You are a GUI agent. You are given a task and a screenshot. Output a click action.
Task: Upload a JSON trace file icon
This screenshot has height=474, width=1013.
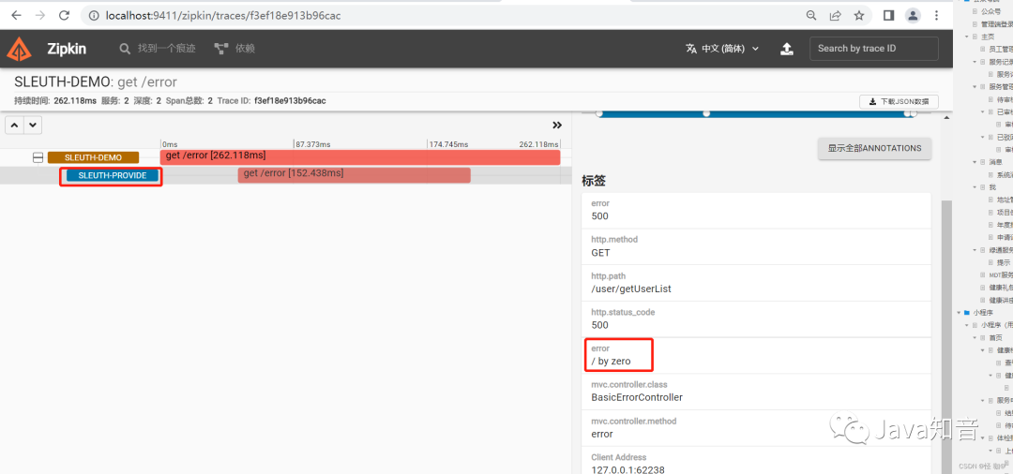[787, 49]
